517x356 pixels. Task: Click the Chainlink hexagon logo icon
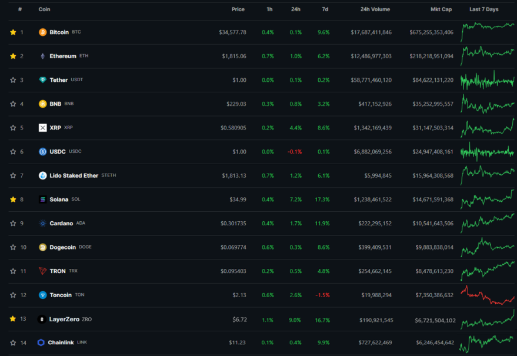pos(41,342)
